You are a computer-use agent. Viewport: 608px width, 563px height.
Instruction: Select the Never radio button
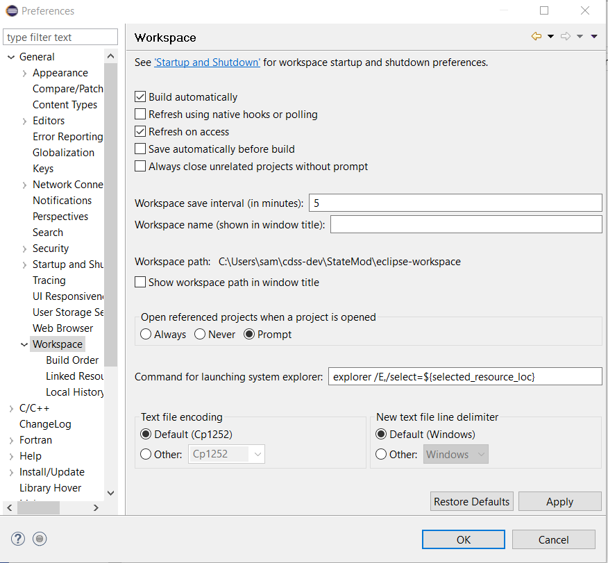click(x=200, y=334)
